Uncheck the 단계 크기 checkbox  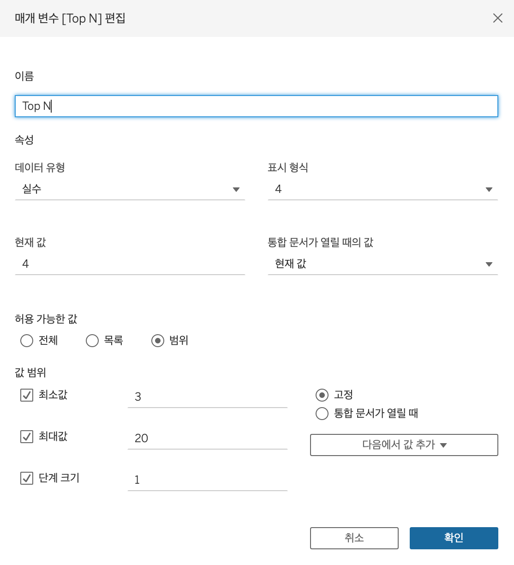point(27,478)
